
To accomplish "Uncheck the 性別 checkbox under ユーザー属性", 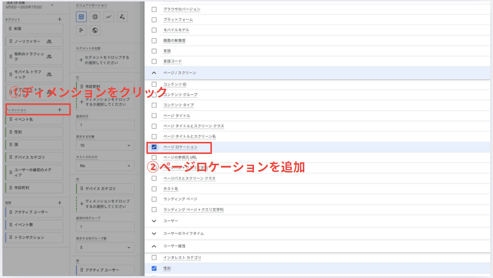I will pyautogui.click(x=154, y=268).
